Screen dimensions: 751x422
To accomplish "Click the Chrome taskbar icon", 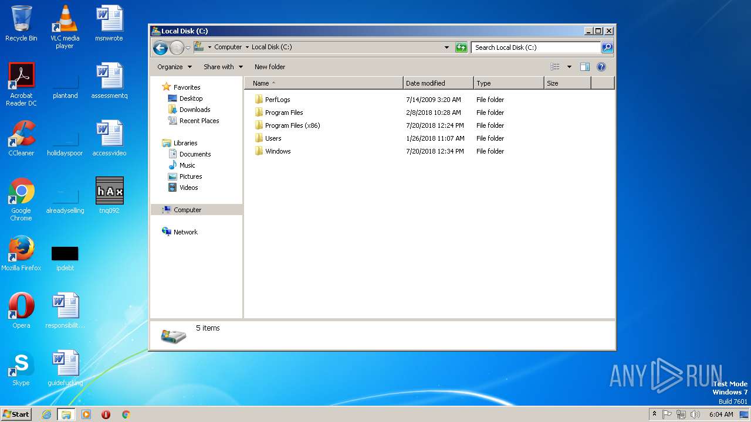I will (126, 414).
